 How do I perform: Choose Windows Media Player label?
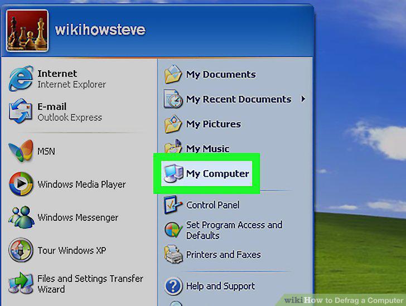click(x=81, y=184)
